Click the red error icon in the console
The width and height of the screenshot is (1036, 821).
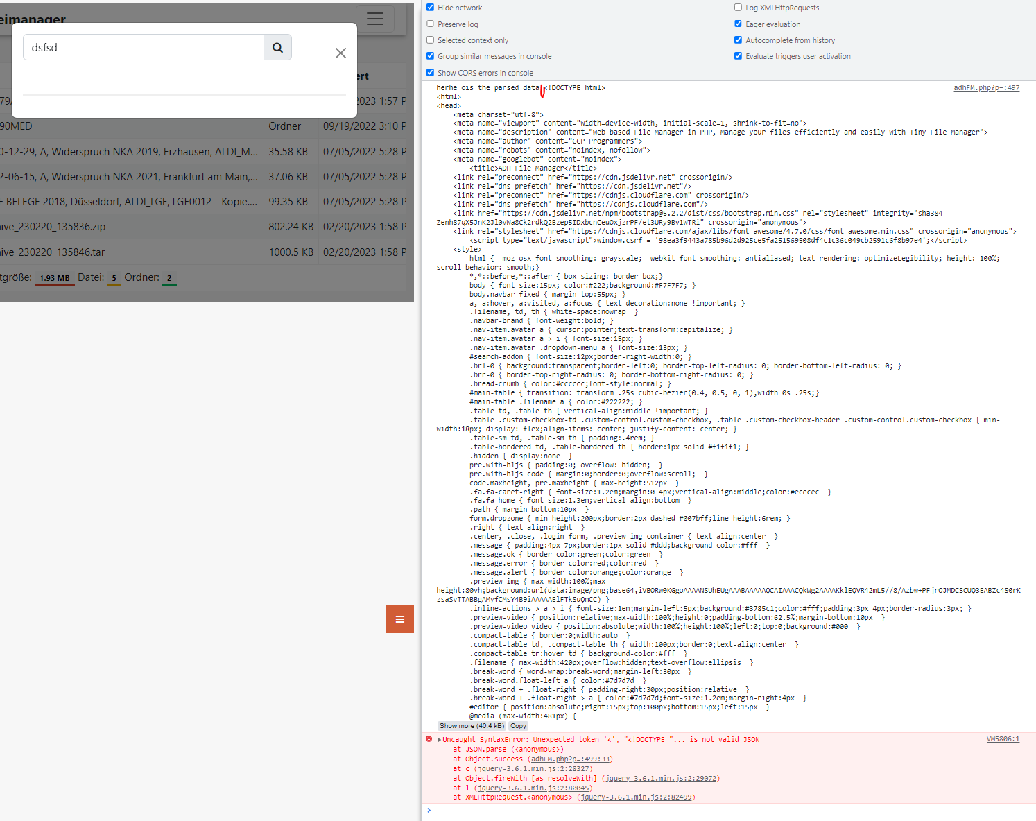429,739
